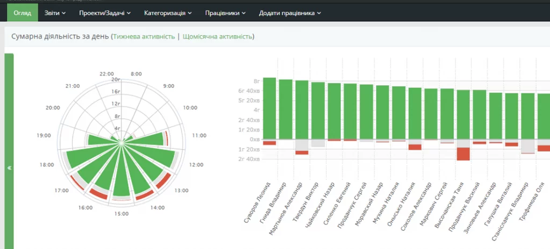Open the Додати працівника menu
The image size is (550, 249).
[x=290, y=12]
